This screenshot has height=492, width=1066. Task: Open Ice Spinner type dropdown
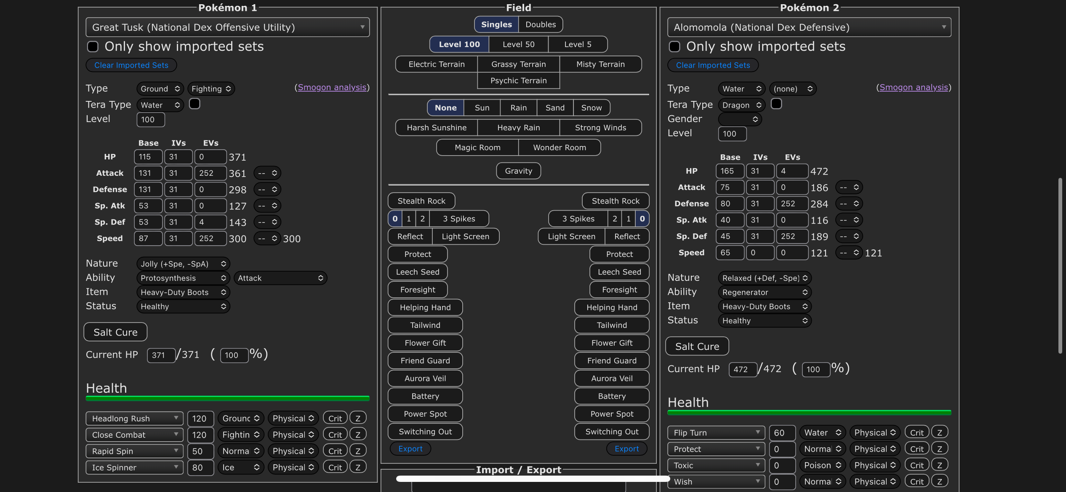point(241,468)
